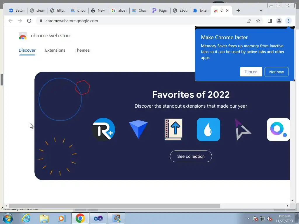Reload the current page
The height and width of the screenshot is (224, 299).
[29, 21]
